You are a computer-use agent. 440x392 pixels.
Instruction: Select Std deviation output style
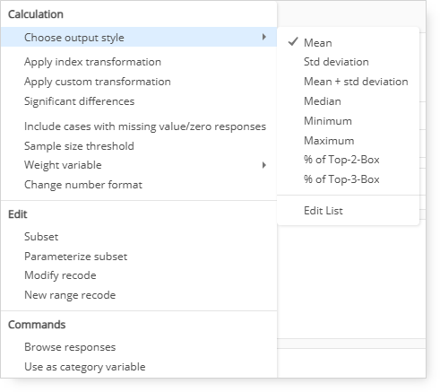[x=336, y=62]
